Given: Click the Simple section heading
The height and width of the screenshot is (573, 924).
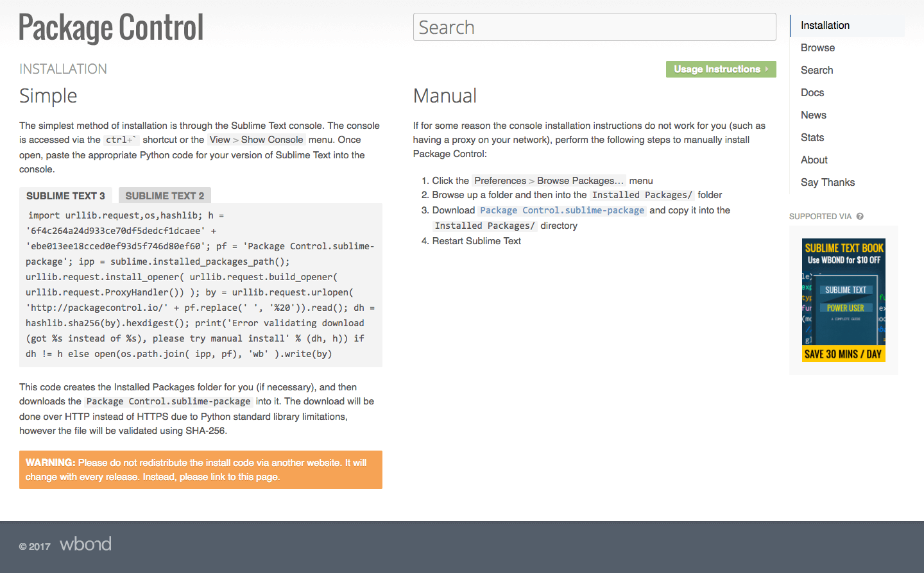Looking at the screenshot, I should [48, 95].
